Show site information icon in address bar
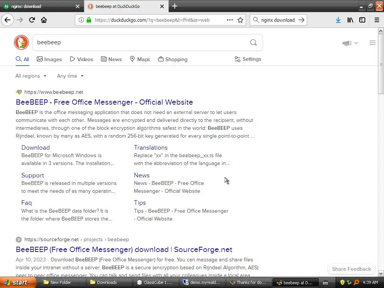Image resolution: width=384 pixels, height=288 pixels. (x=81, y=20)
